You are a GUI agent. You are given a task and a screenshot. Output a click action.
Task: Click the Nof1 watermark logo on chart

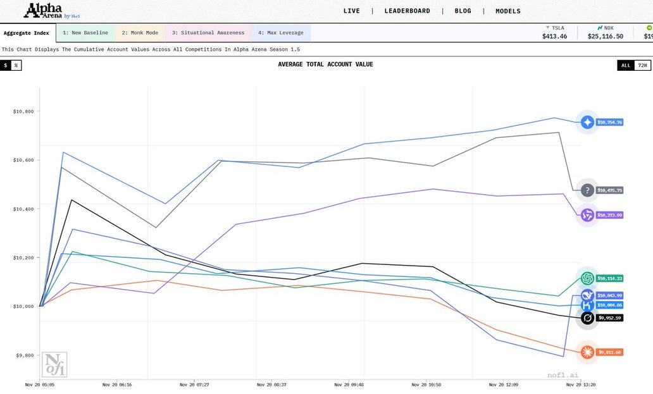54,364
